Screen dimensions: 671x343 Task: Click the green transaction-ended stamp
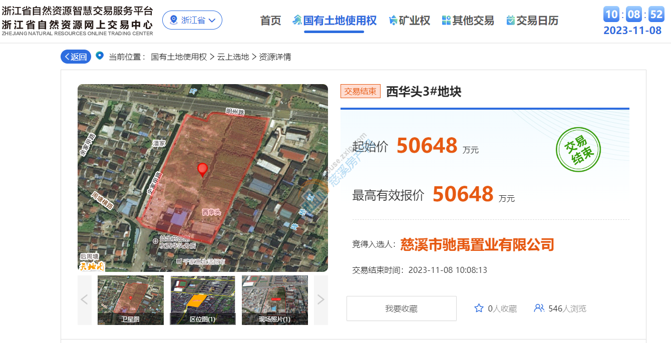(578, 150)
